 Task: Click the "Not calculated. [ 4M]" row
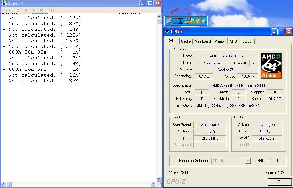point(42,64)
